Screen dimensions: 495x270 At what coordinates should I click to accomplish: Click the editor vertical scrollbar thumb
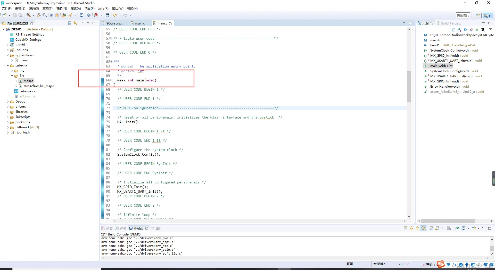(409, 87)
